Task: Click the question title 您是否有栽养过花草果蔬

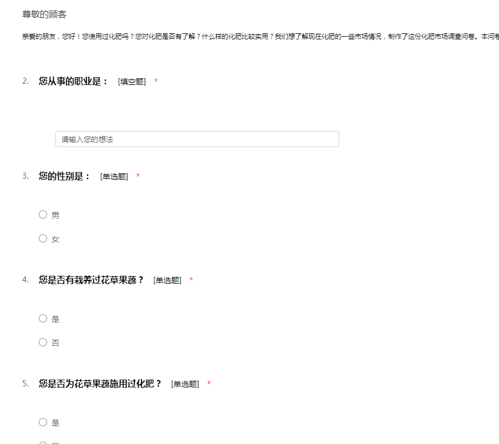Action: click(91, 280)
